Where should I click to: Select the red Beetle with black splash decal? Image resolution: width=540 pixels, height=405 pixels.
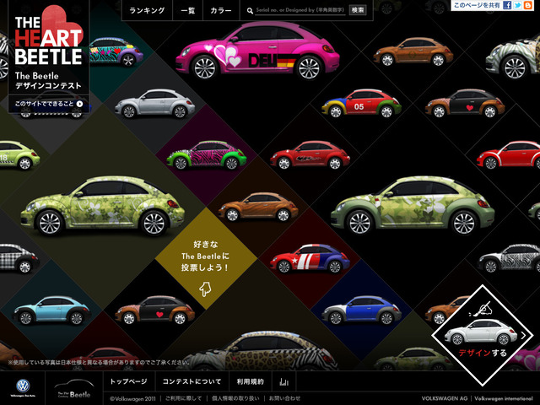pos(310,155)
